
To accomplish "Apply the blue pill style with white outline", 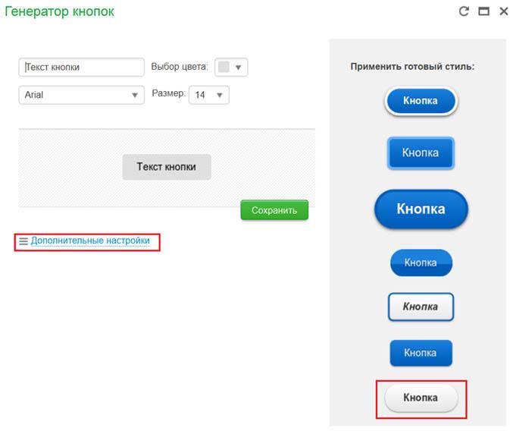I will tap(421, 101).
